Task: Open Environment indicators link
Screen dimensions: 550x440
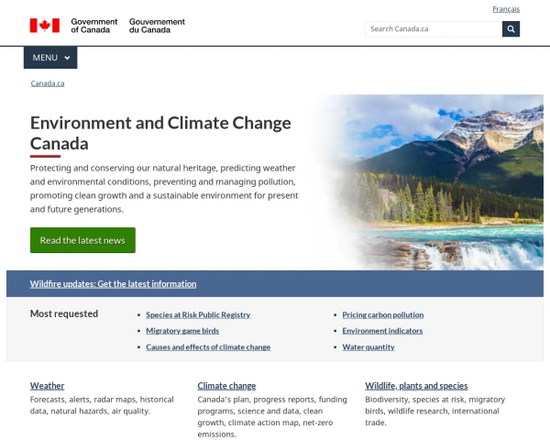Action: 382,331
